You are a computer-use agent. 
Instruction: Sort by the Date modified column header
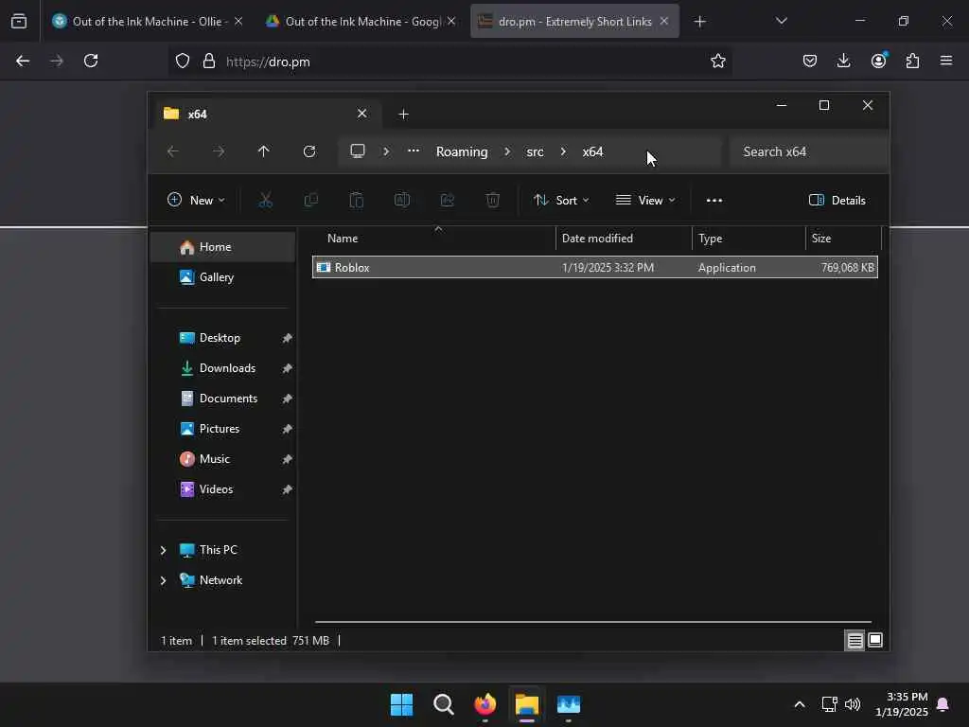click(625, 238)
